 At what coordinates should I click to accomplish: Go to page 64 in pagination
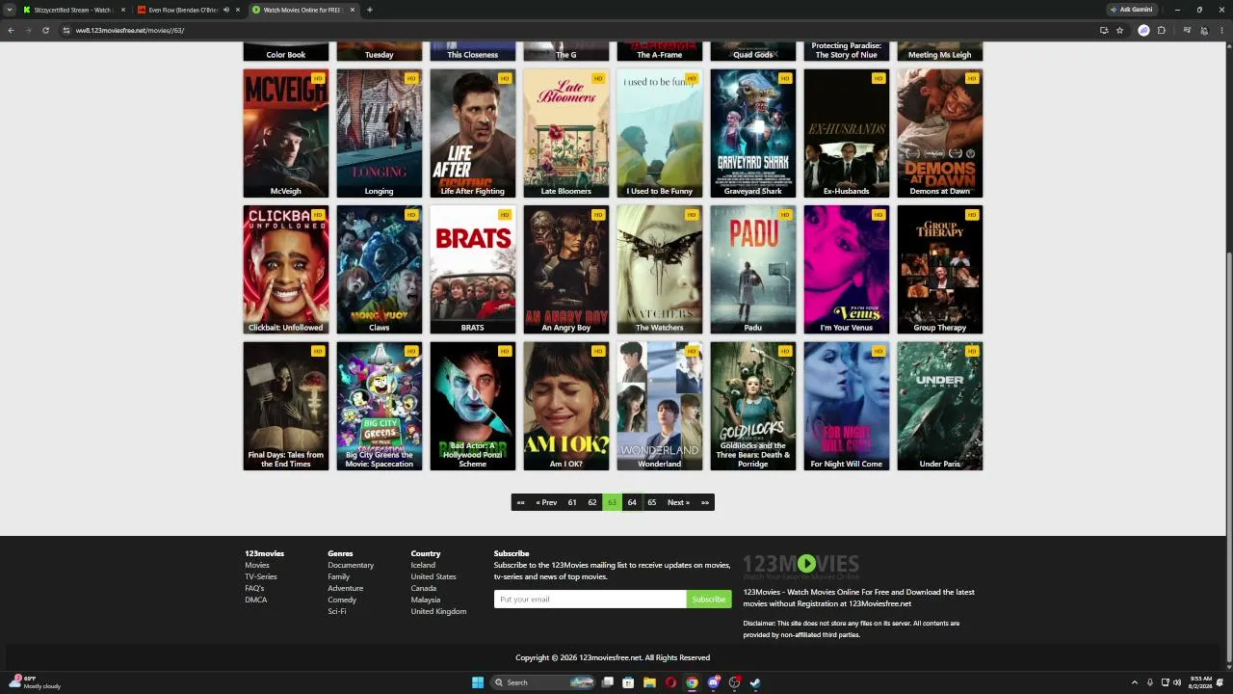coord(632,502)
